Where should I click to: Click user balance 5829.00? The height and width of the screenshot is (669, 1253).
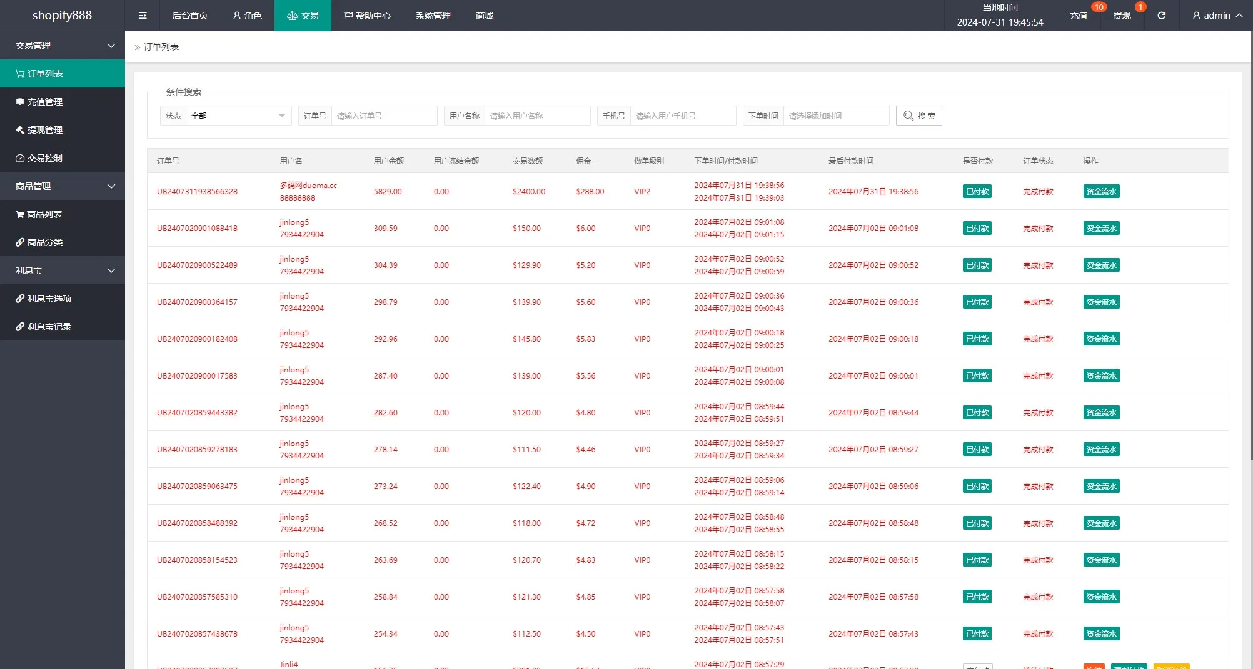click(388, 192)
